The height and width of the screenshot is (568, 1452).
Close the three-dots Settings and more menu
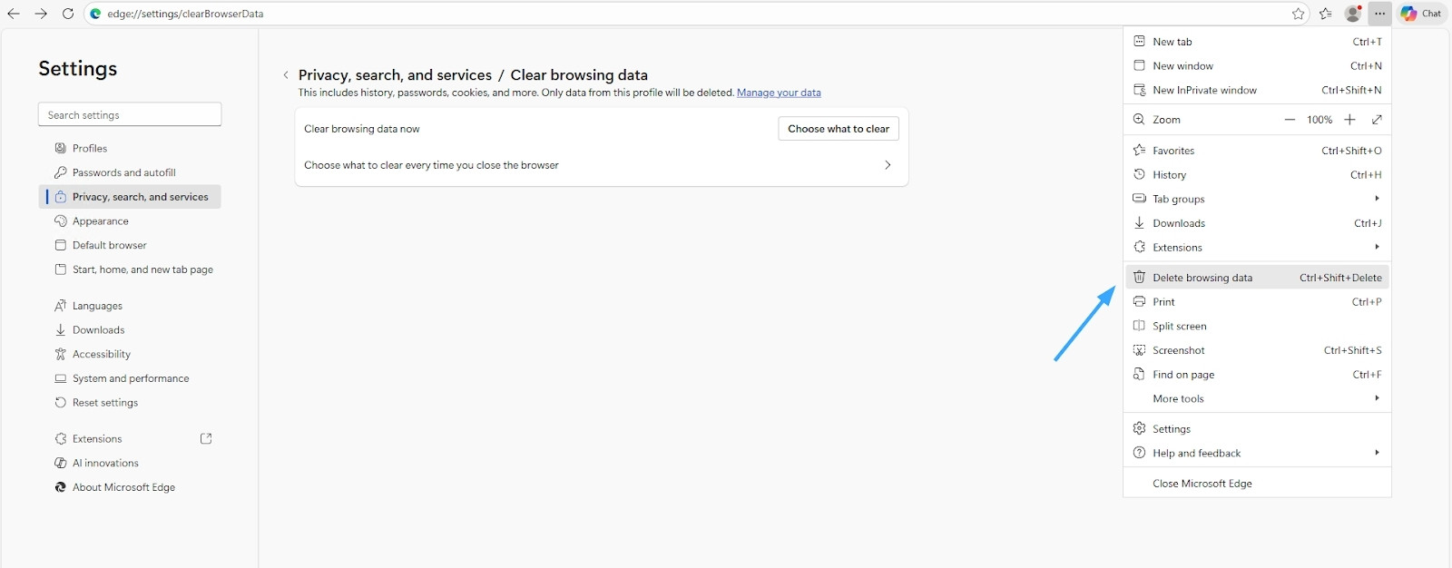1379,14
